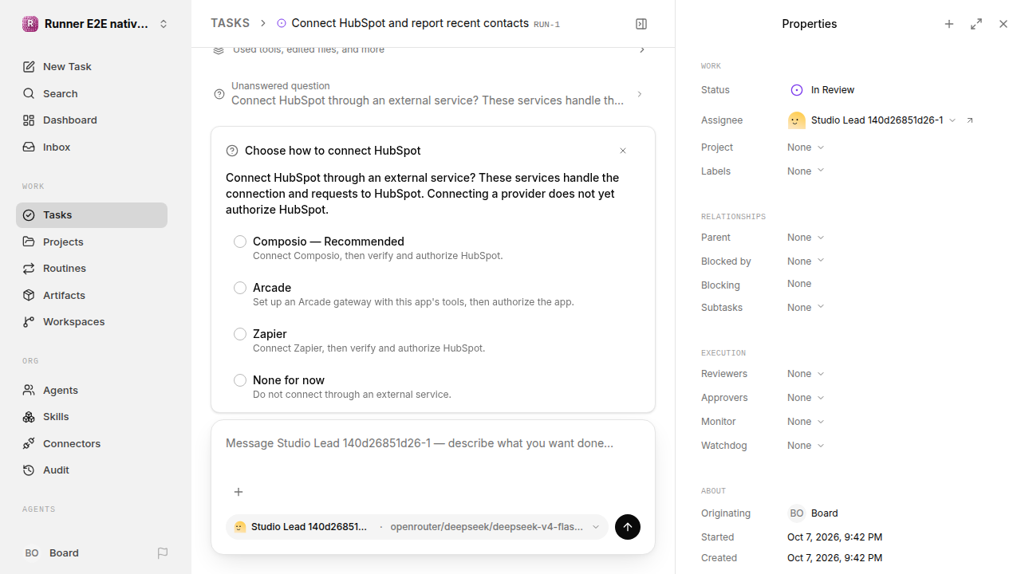Viewport: 1021px width, 574px height.
Task: Open the agent and model selector dropdown
Action: 417,527
